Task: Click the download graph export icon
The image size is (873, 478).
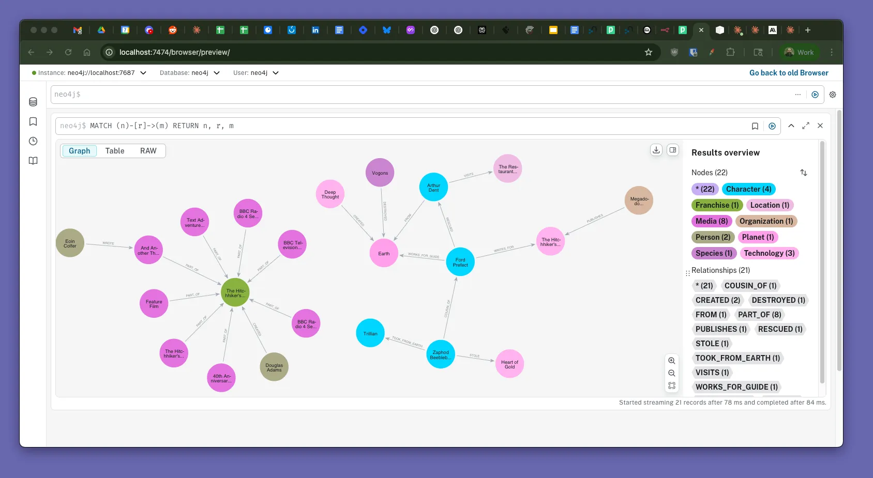Action: point(656,150)
